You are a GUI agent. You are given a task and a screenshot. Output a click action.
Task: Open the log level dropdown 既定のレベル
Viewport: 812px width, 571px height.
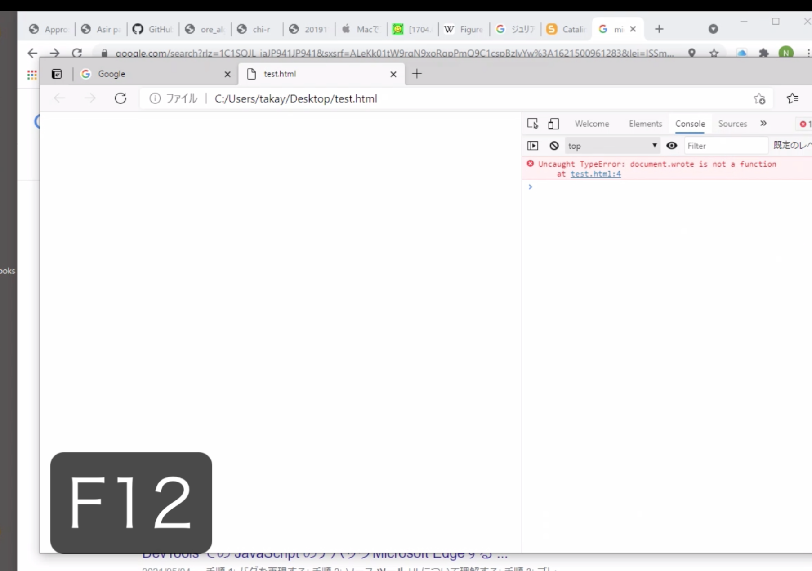point(792,145)
